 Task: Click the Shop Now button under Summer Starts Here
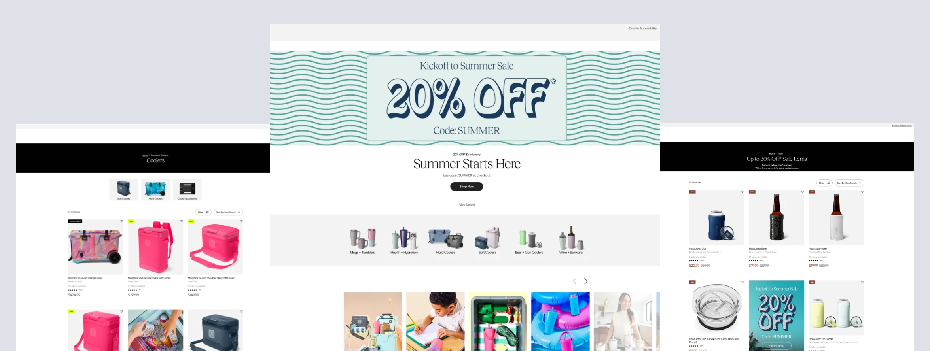click(466, 187)
